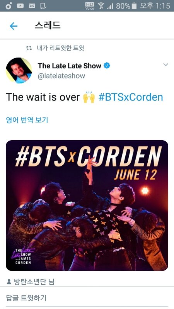Tap 영어 번역 보기 translate link
Viewport: 174px width, 309px height.
[x=27, y=120]
